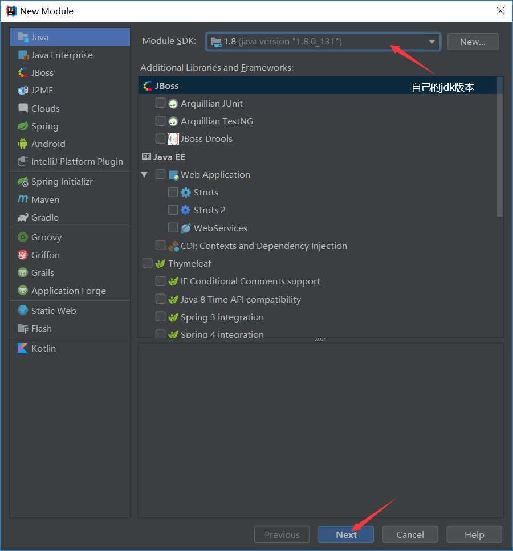Click the Java 8 Time API compatibility label
Viewport: 513px width, 551px height.
[x=241, y=299]
